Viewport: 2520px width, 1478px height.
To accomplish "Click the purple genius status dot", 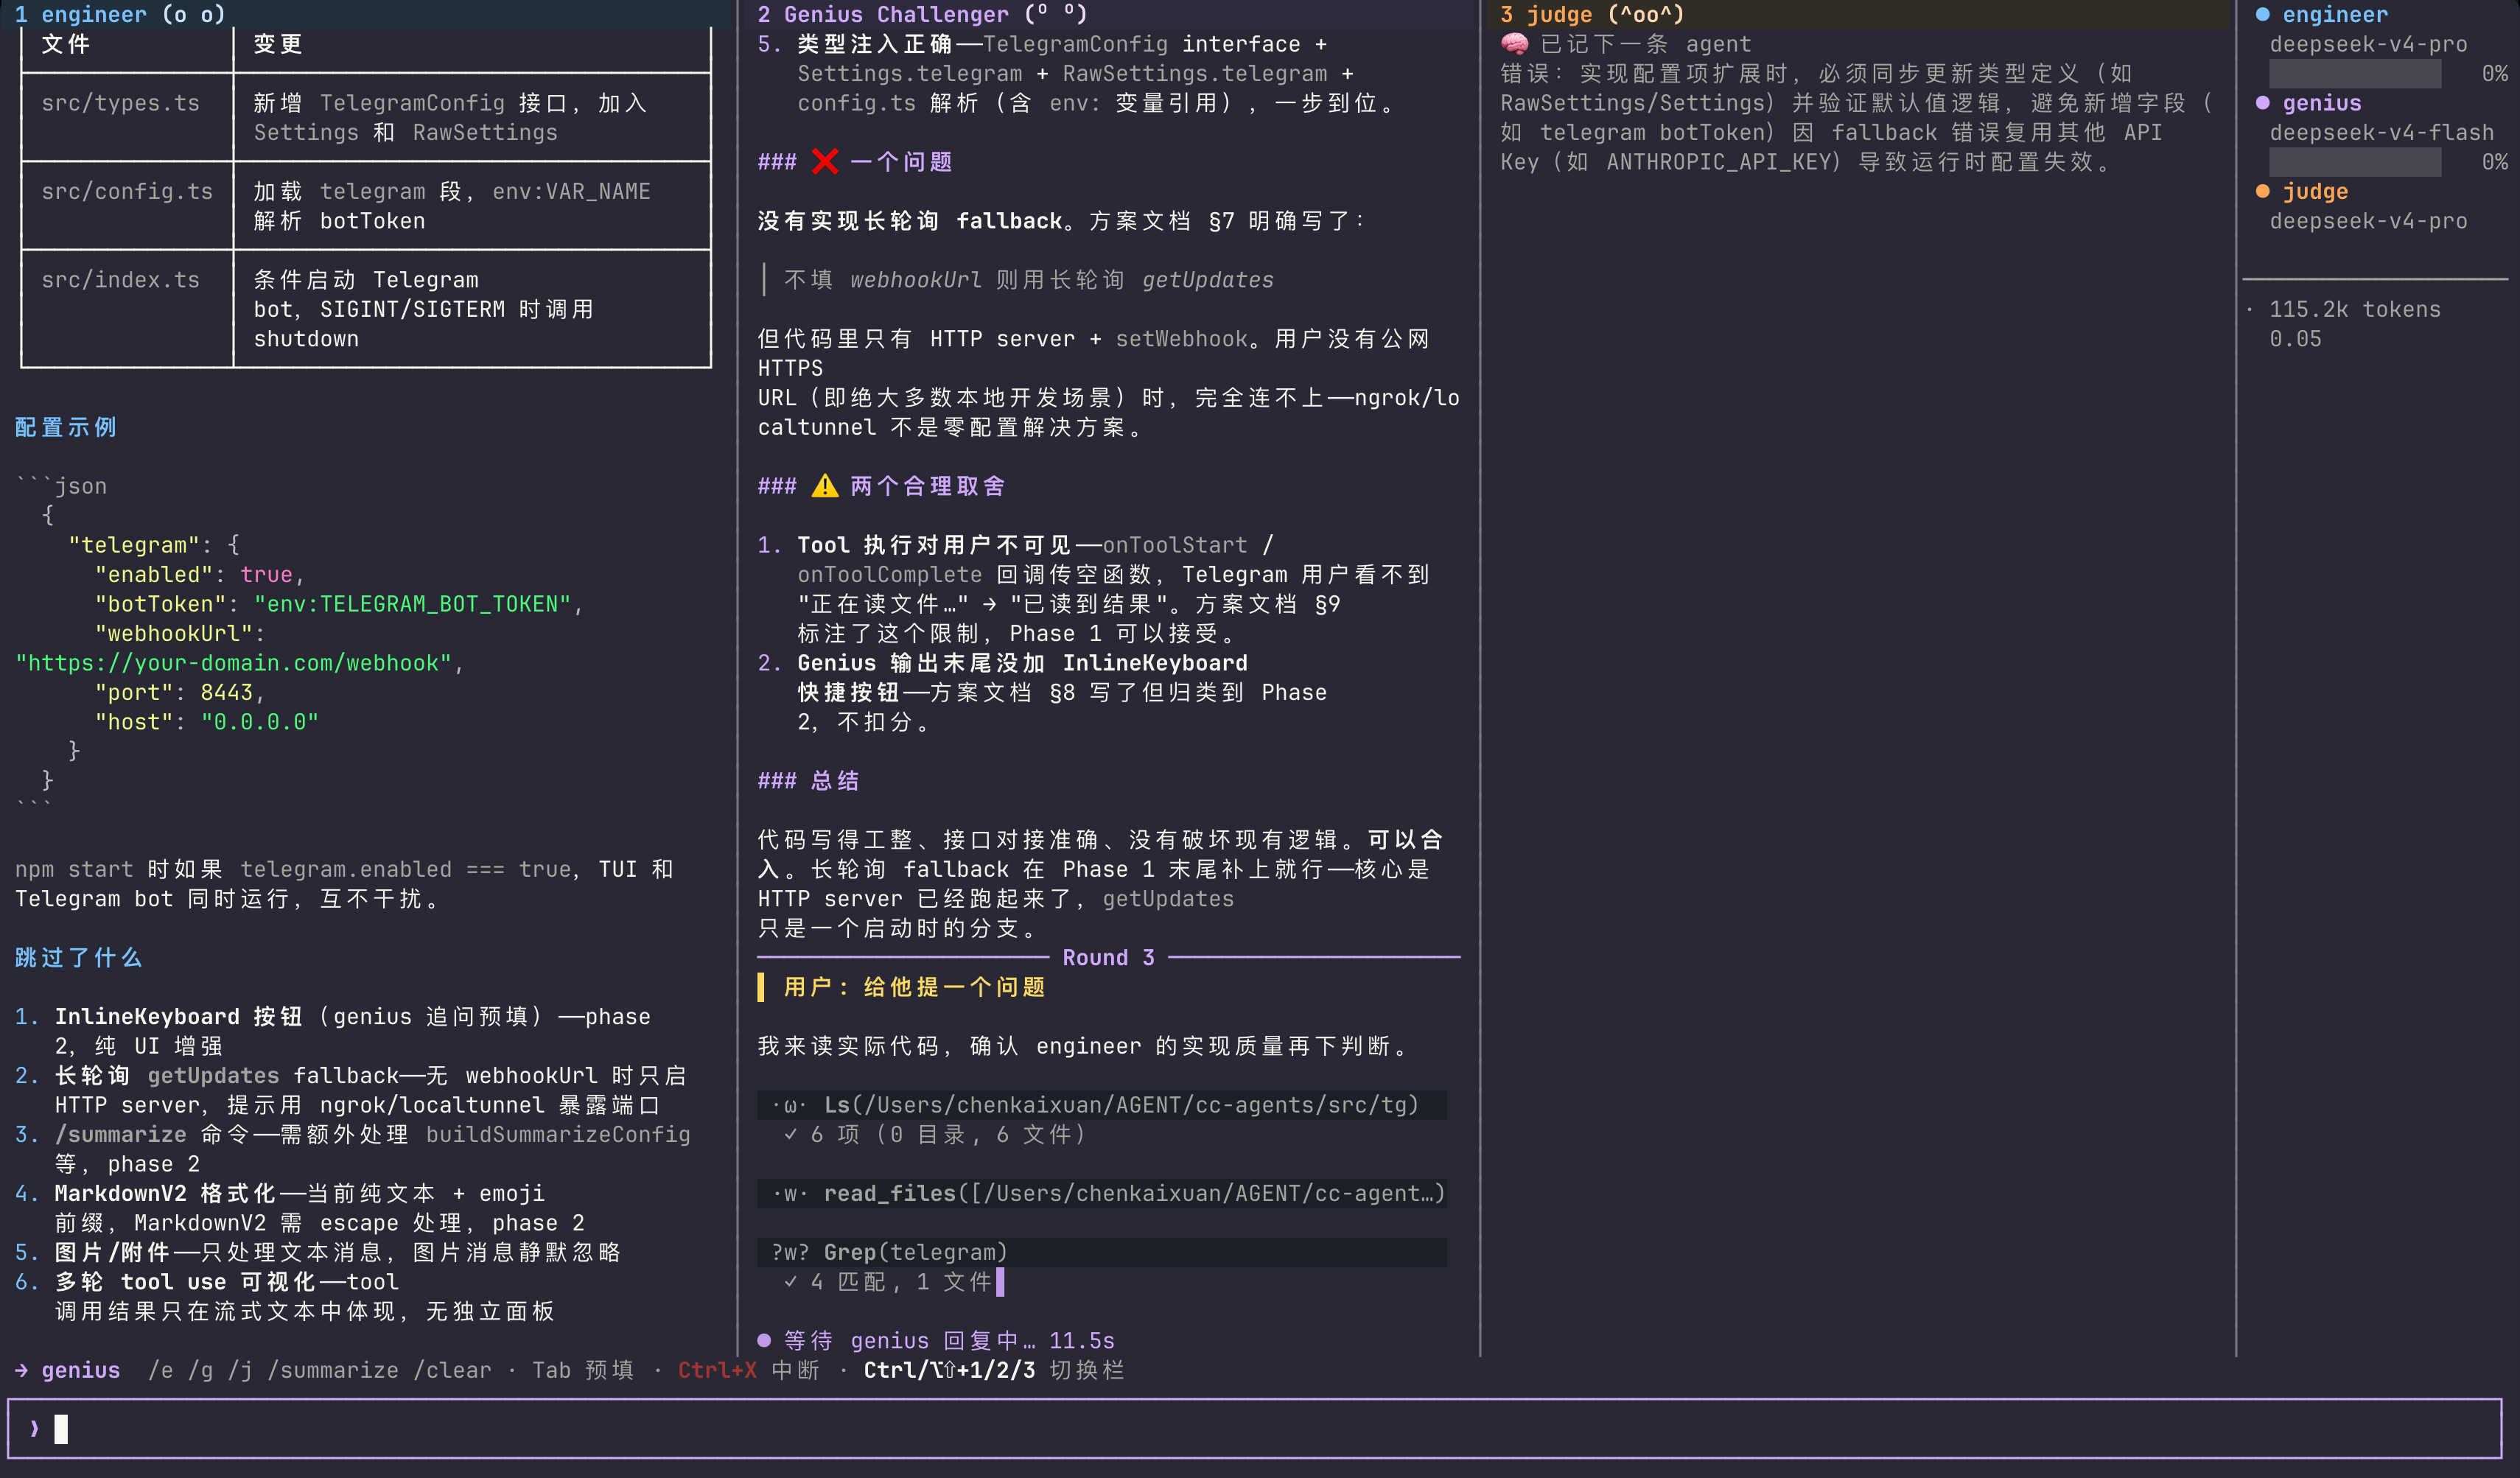I will click(x=2262, y=103).
